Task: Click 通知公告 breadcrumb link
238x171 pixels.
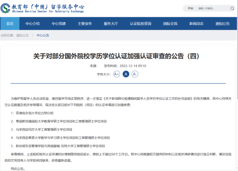Action: pos(22,35)
